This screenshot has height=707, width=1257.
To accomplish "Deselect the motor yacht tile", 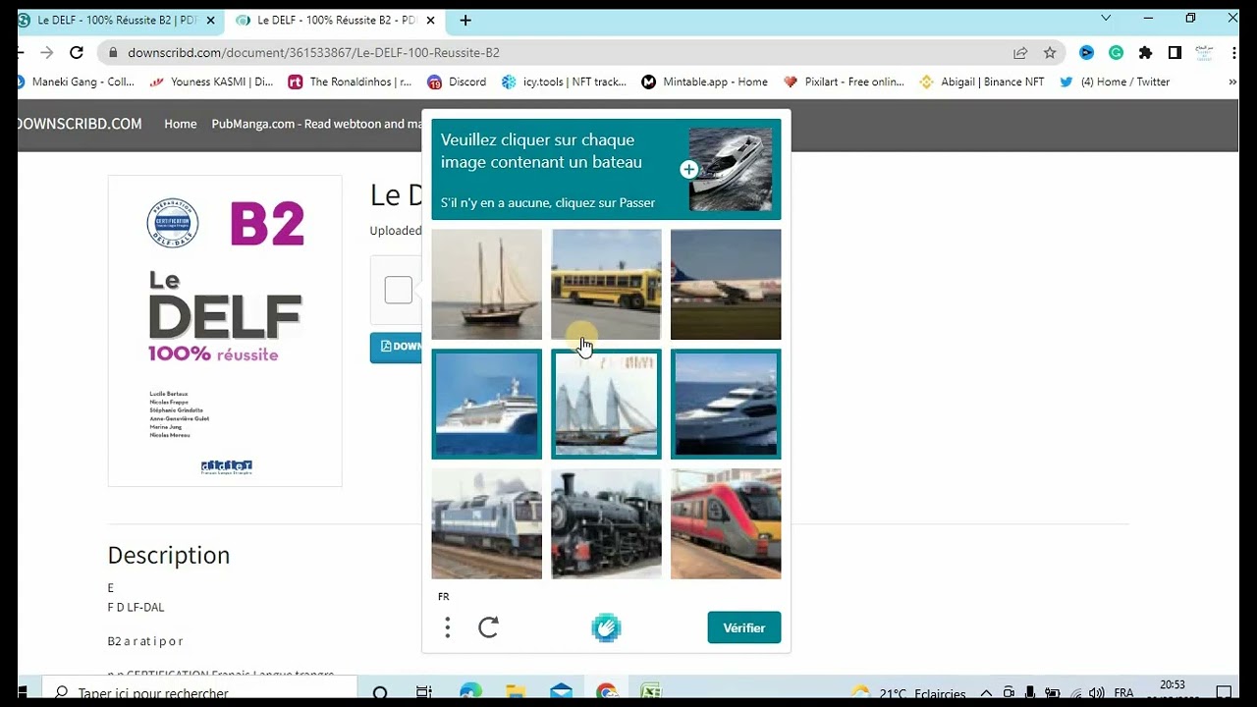I will [x=726, y=404].
